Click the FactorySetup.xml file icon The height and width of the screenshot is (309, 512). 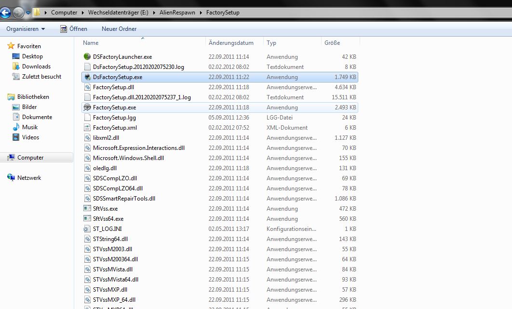click(x=87, y=128)
